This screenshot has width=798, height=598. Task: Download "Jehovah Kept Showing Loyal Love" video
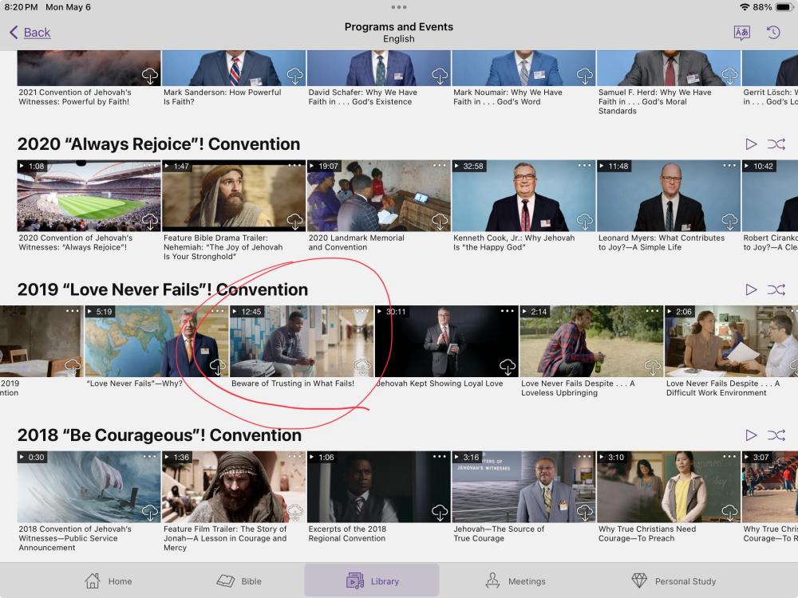coord(508,366)
